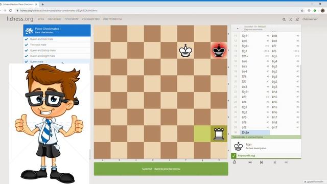The image size is (327, 184).
Task: Select final move Rh2# in list
Action: (255, 132)
